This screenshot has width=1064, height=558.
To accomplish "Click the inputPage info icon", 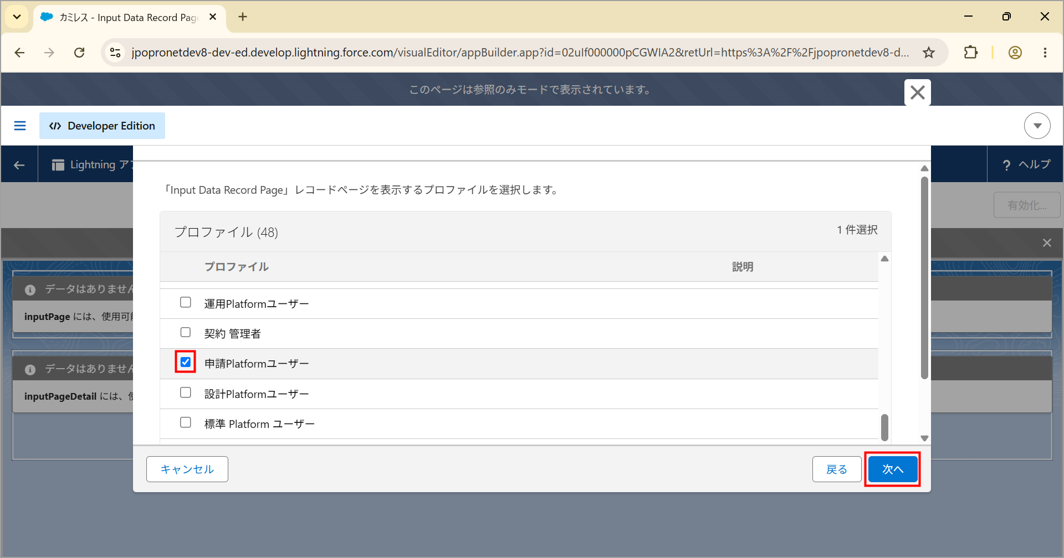I will [30, 290].
